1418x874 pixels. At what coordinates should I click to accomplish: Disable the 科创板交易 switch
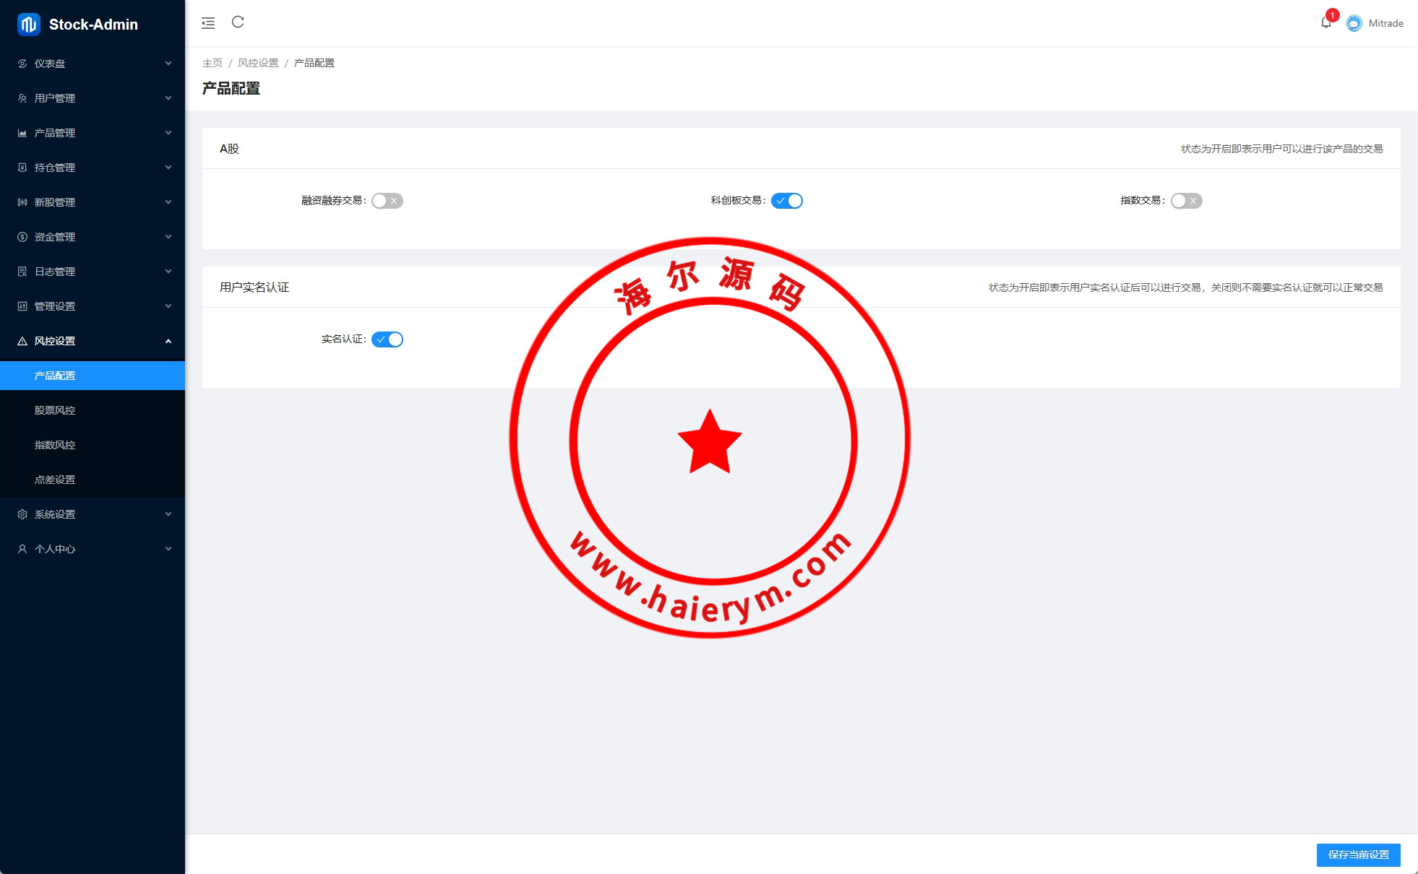[x=786, y=201]
